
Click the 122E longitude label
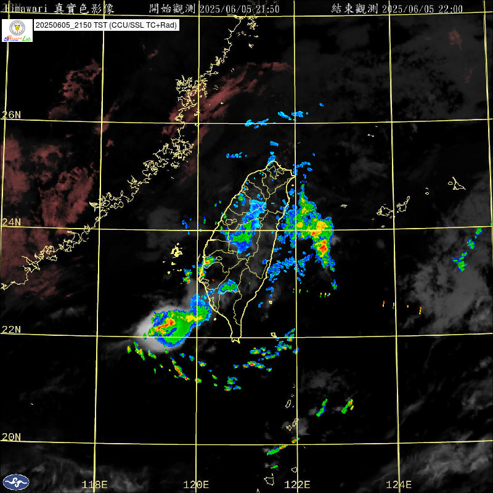point(298,484)
